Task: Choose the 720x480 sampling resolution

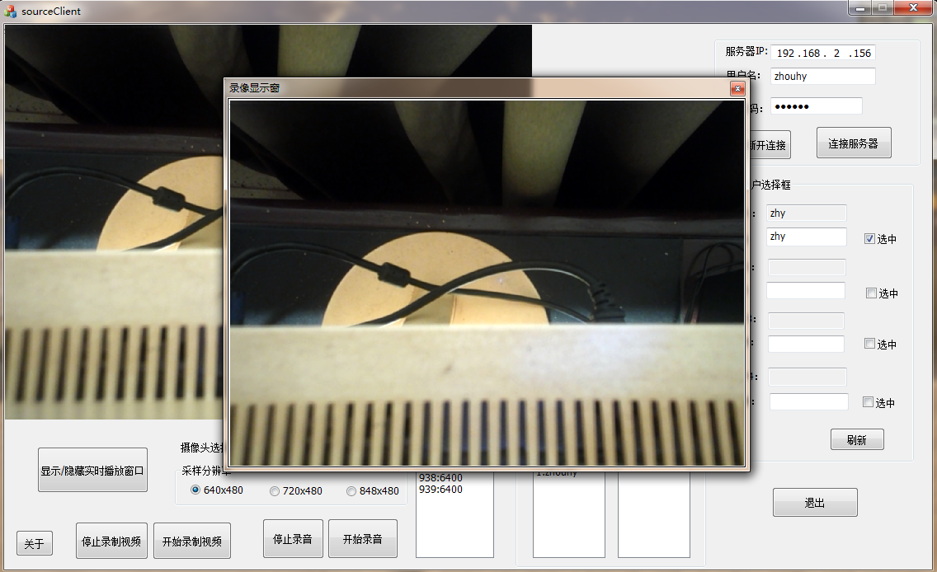Action: coord(275,491)
